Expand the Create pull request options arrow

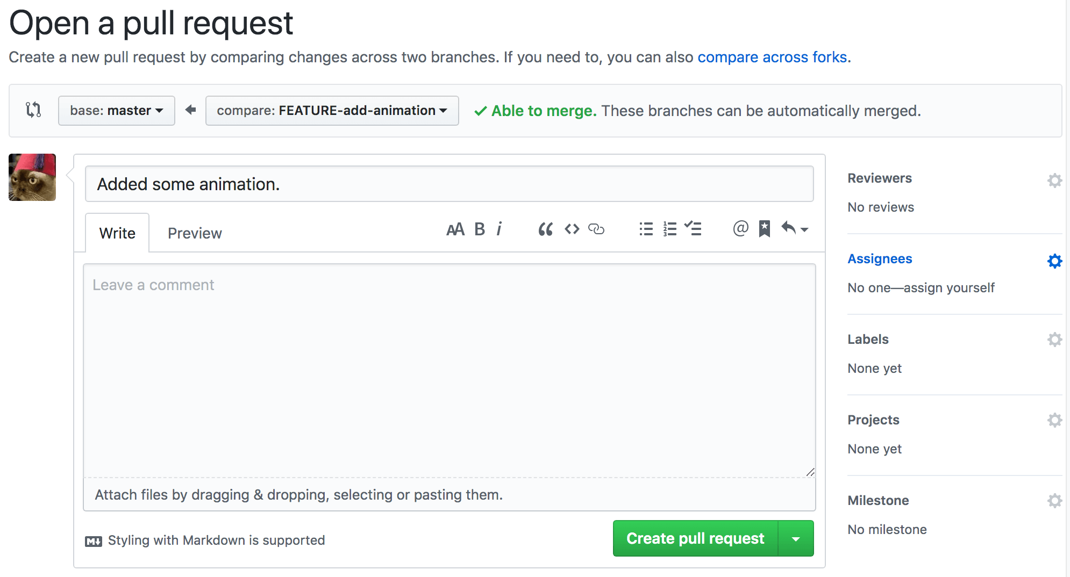[796, 539]
